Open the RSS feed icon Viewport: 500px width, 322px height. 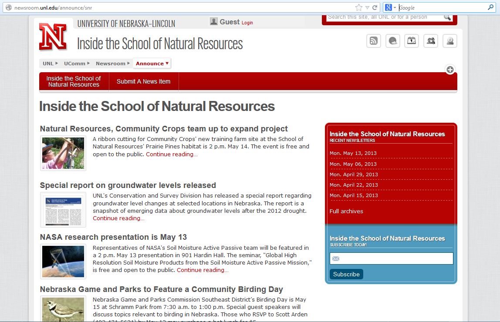pyautogui.click(x=373, y=41)
